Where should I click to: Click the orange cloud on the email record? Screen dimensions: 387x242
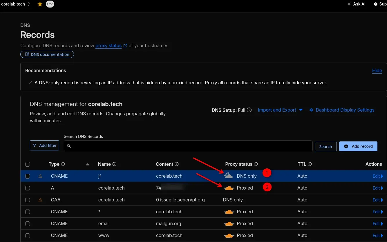tap(229, 224)
